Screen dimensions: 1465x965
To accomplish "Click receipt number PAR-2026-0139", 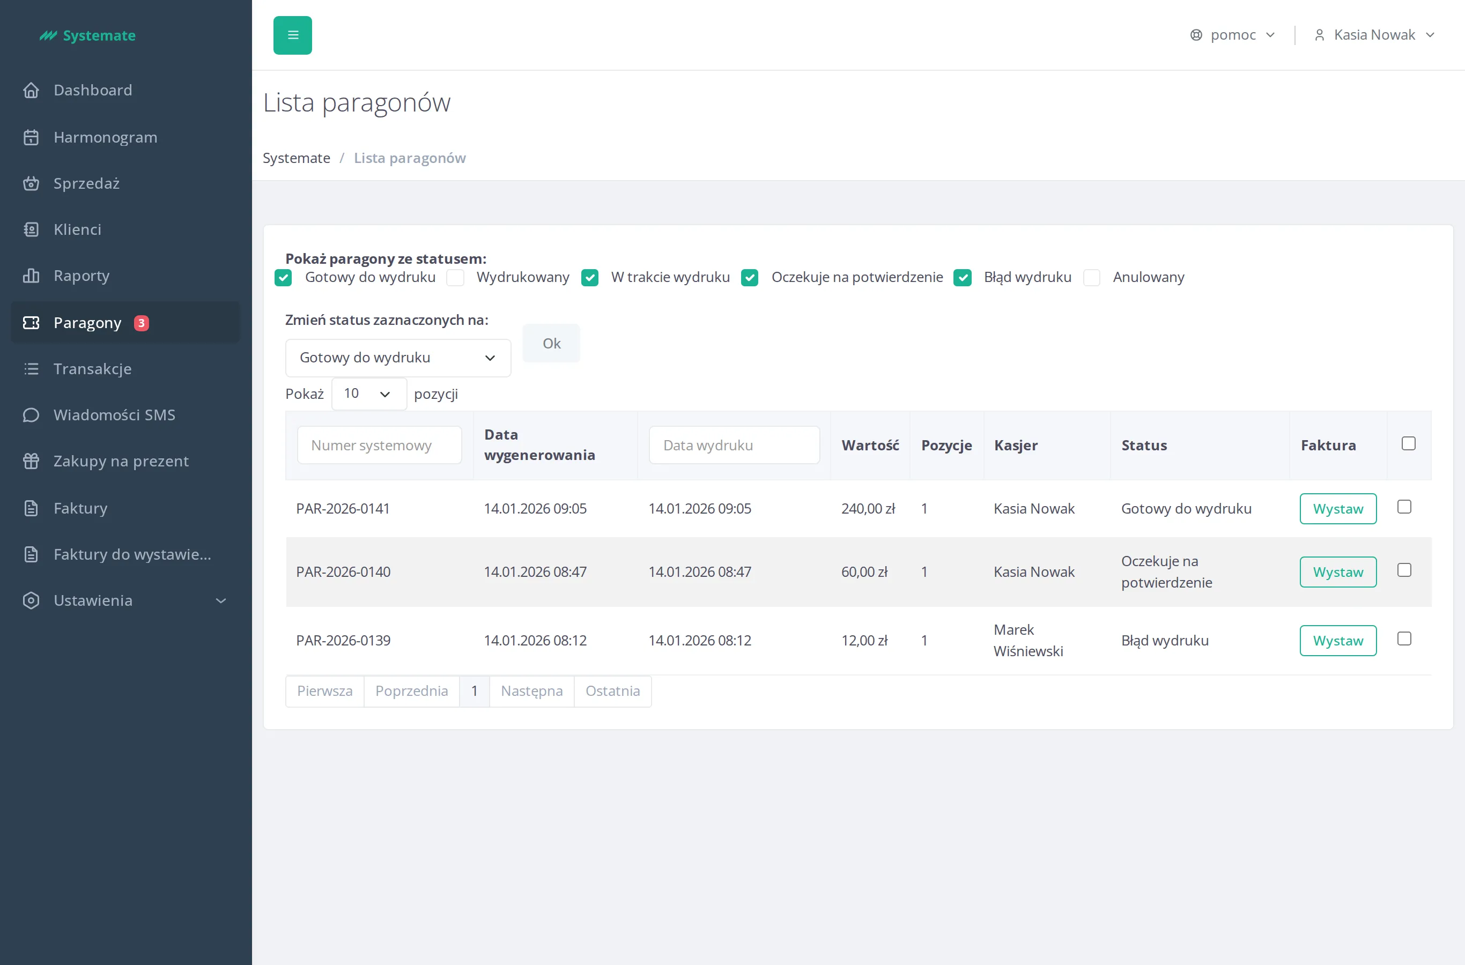I will point(344,641).
